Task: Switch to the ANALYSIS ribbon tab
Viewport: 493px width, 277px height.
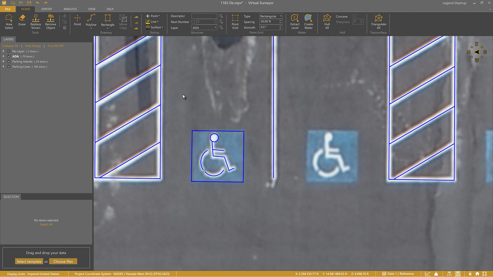Action: [x=70, y=9]
